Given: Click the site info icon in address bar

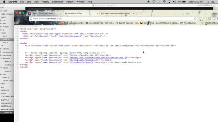Looking at the screenshot, I should tap(31, 19).
